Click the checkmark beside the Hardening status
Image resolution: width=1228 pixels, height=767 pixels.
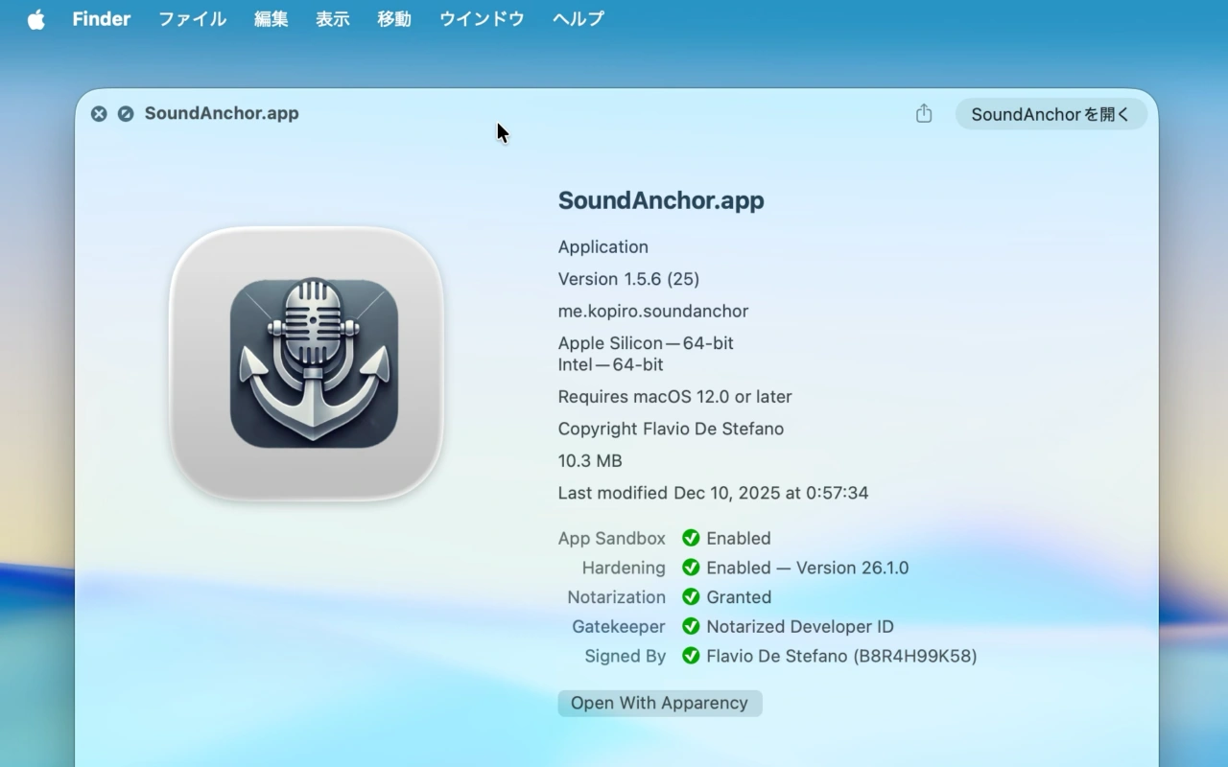692,568
